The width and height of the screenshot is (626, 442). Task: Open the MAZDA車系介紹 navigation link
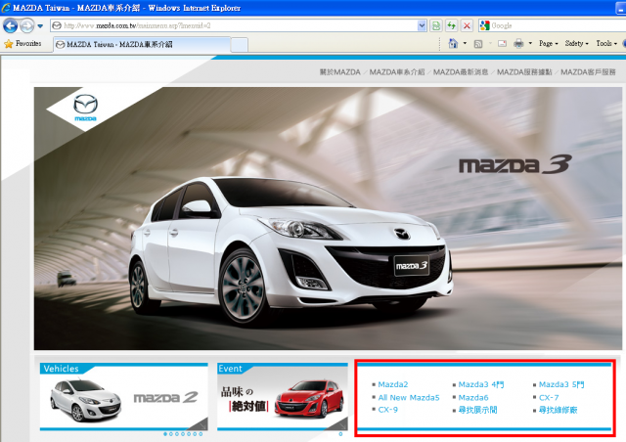397,72
